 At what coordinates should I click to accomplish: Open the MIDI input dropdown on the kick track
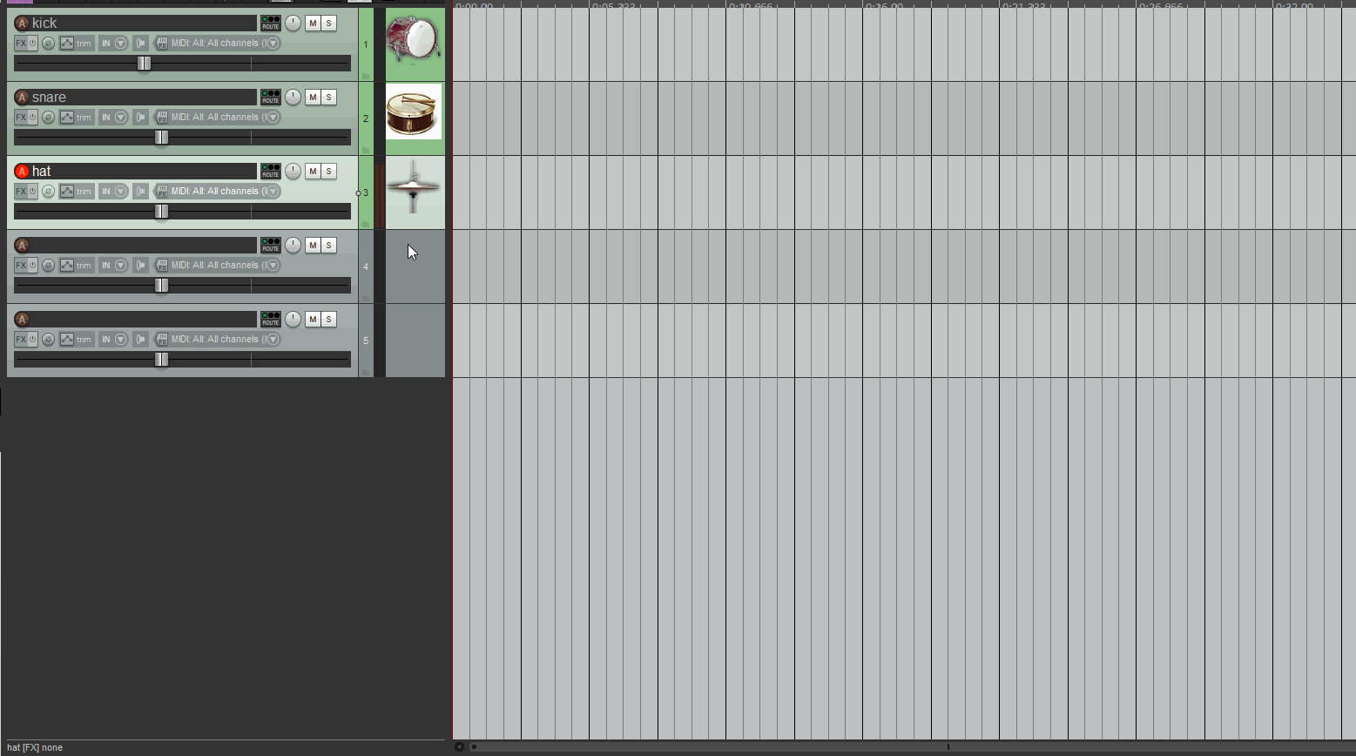(x=273, y=44)
